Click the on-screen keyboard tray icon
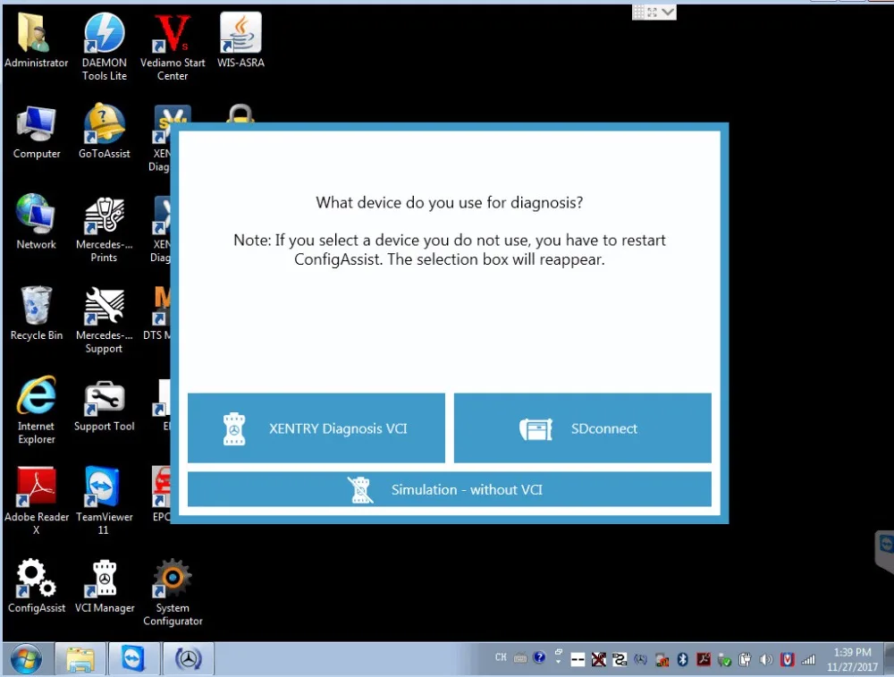 point(520,658)
